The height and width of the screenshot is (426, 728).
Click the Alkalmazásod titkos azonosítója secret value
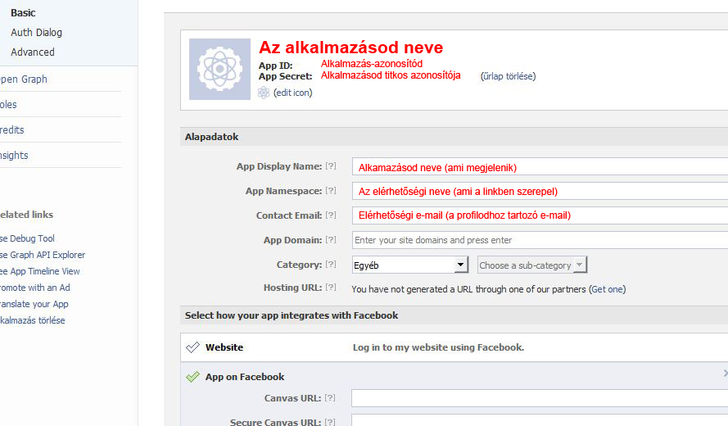pyautogui.click(x=391, y=75)
